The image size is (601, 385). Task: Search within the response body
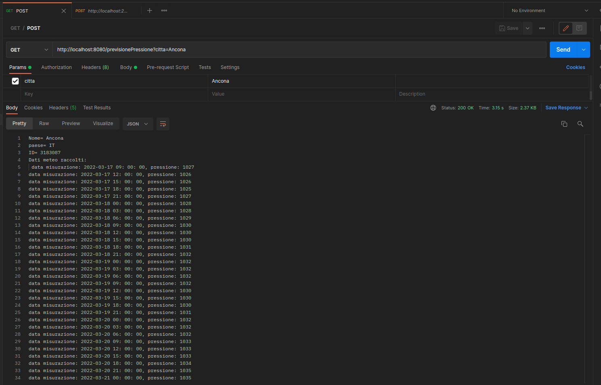tap(580, 124)
